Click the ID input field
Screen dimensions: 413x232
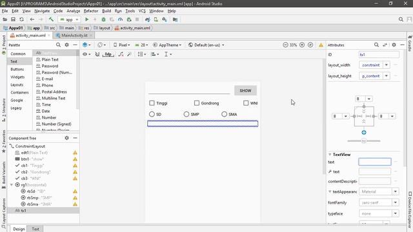(x=379, y=54)
